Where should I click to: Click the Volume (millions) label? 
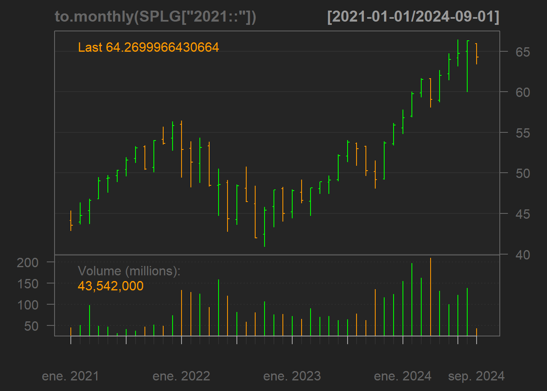click(x=129, y=271)
